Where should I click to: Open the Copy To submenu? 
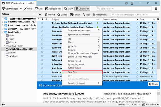82,50
